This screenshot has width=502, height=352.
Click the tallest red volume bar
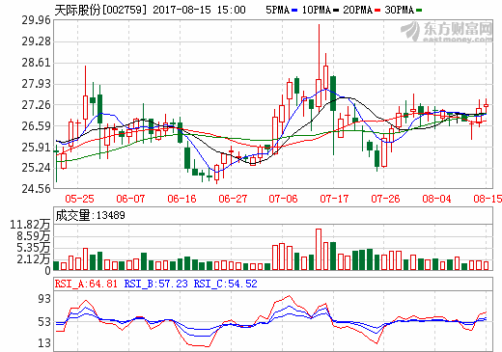point(319,250)
